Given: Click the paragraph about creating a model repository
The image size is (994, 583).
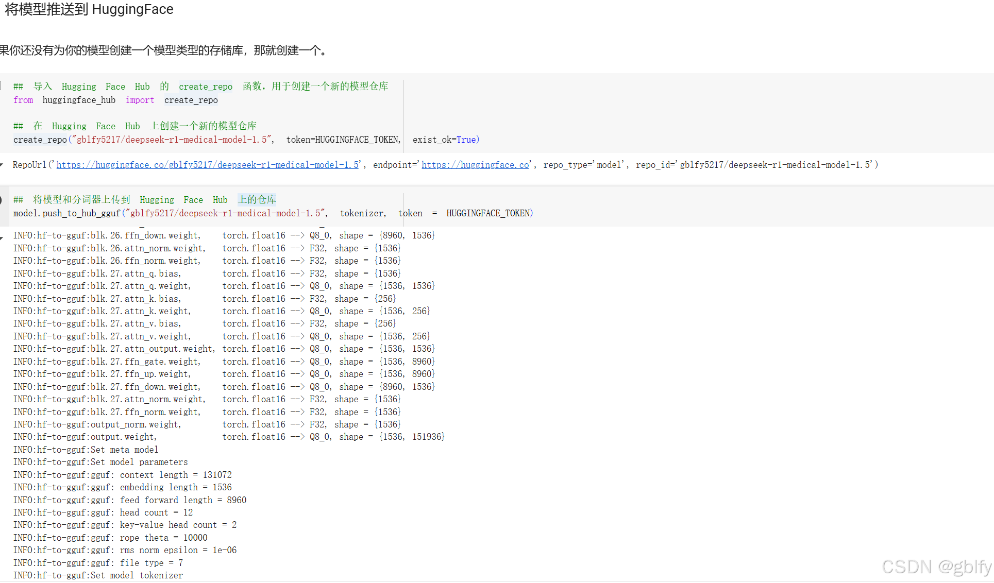Looking at the screenshot, I should pos(163,50).
